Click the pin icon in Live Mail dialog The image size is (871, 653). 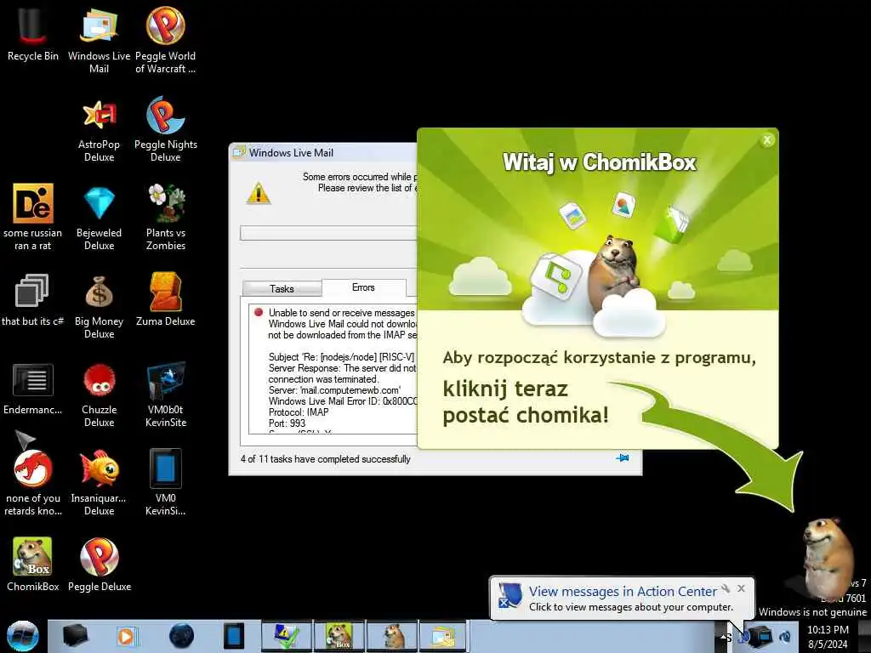click(x=622, y=458)
